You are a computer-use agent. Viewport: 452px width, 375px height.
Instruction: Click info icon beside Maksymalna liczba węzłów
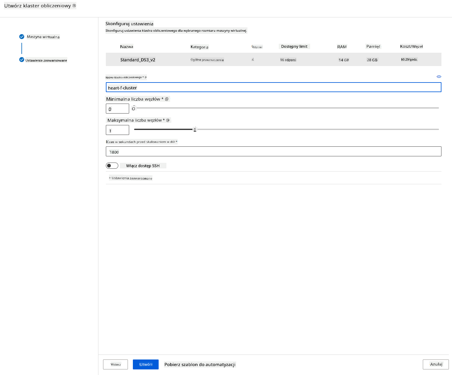[x=168, y=120]
